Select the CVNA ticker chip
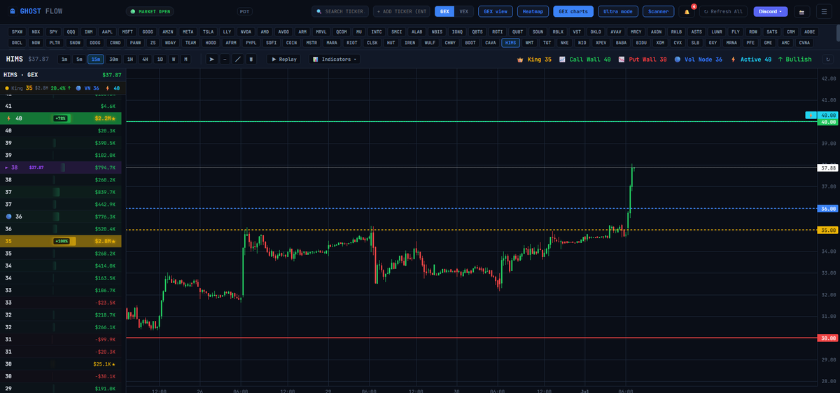This screenshot has height=393, width=840. (804, 43)
